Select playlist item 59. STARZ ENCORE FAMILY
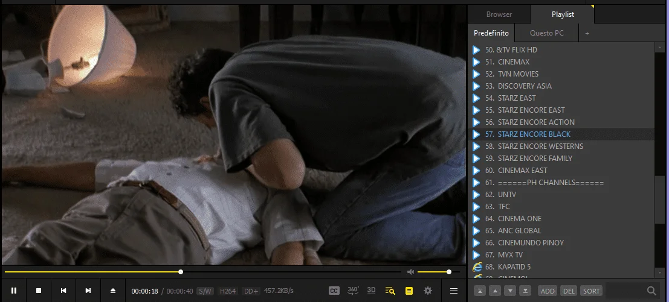Screen dimensions: 669x302 [x=561, y=158]
